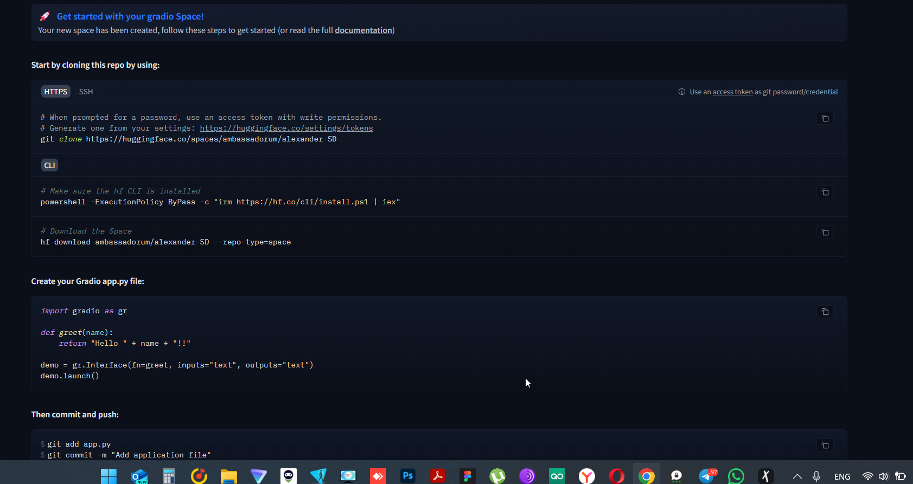Click the gr.Interface demo assignment line
The width and height of the screenshot is (913, 484).
click(x=177, y=365)
